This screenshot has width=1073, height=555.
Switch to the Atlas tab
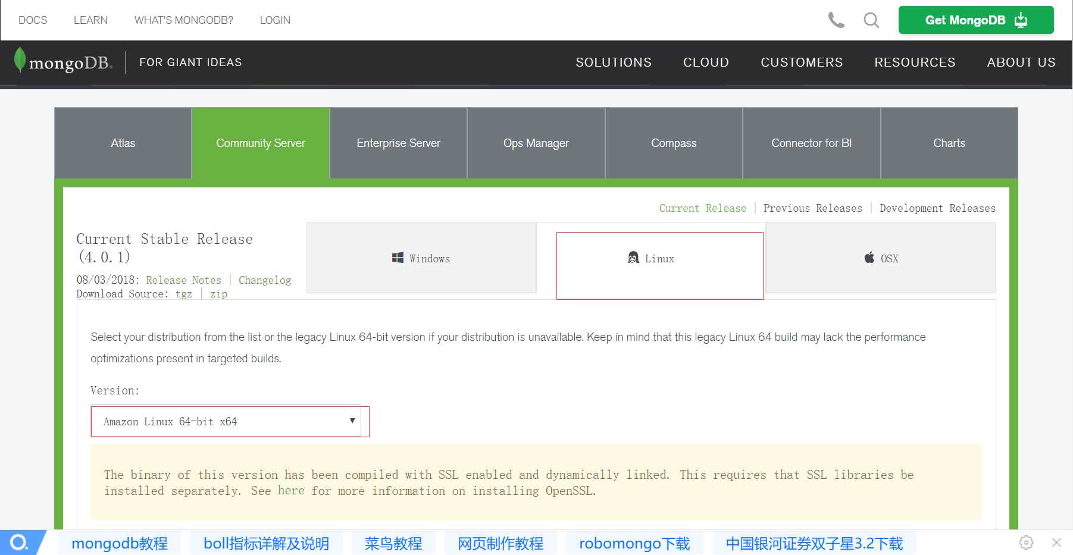(x=123, y=143)
